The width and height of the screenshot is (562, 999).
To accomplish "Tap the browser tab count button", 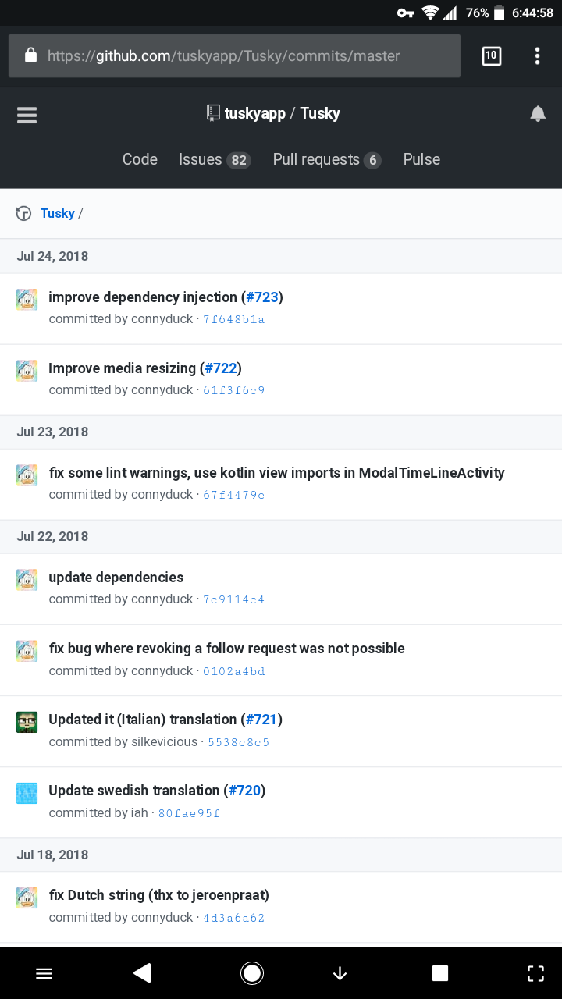I will point(492,55).
